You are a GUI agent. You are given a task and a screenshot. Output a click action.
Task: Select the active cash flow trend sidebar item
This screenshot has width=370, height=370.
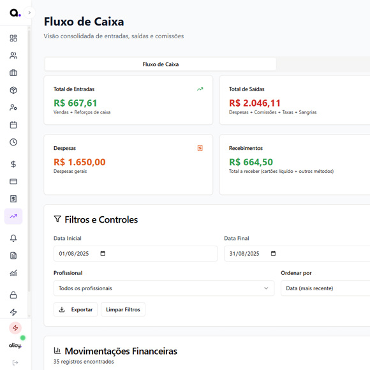[13, 216]
